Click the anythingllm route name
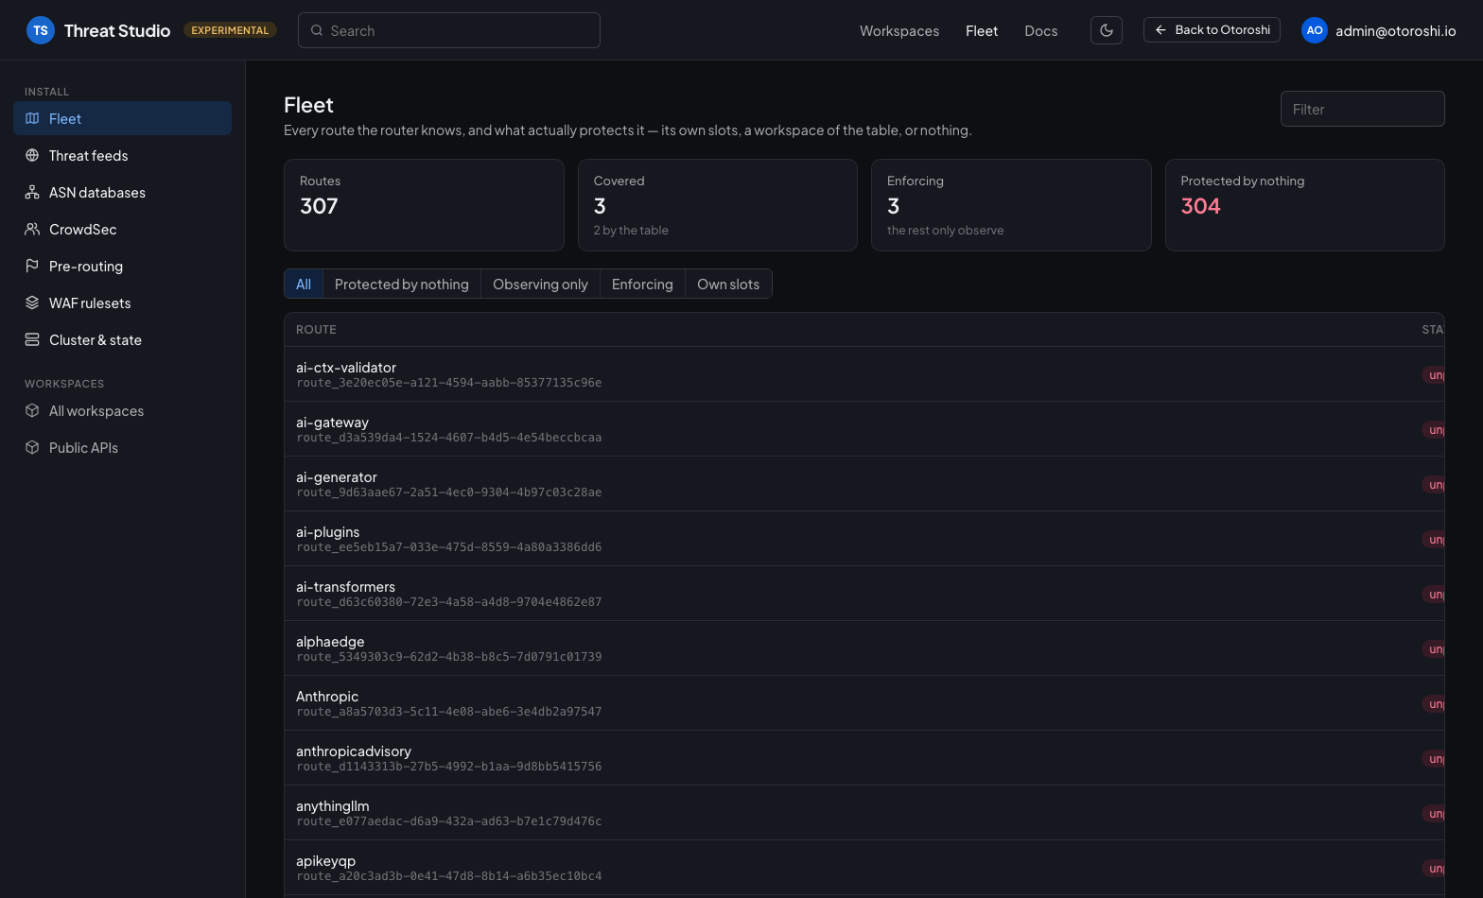Viewport: 1483px width, 898px height. point(333,805)
